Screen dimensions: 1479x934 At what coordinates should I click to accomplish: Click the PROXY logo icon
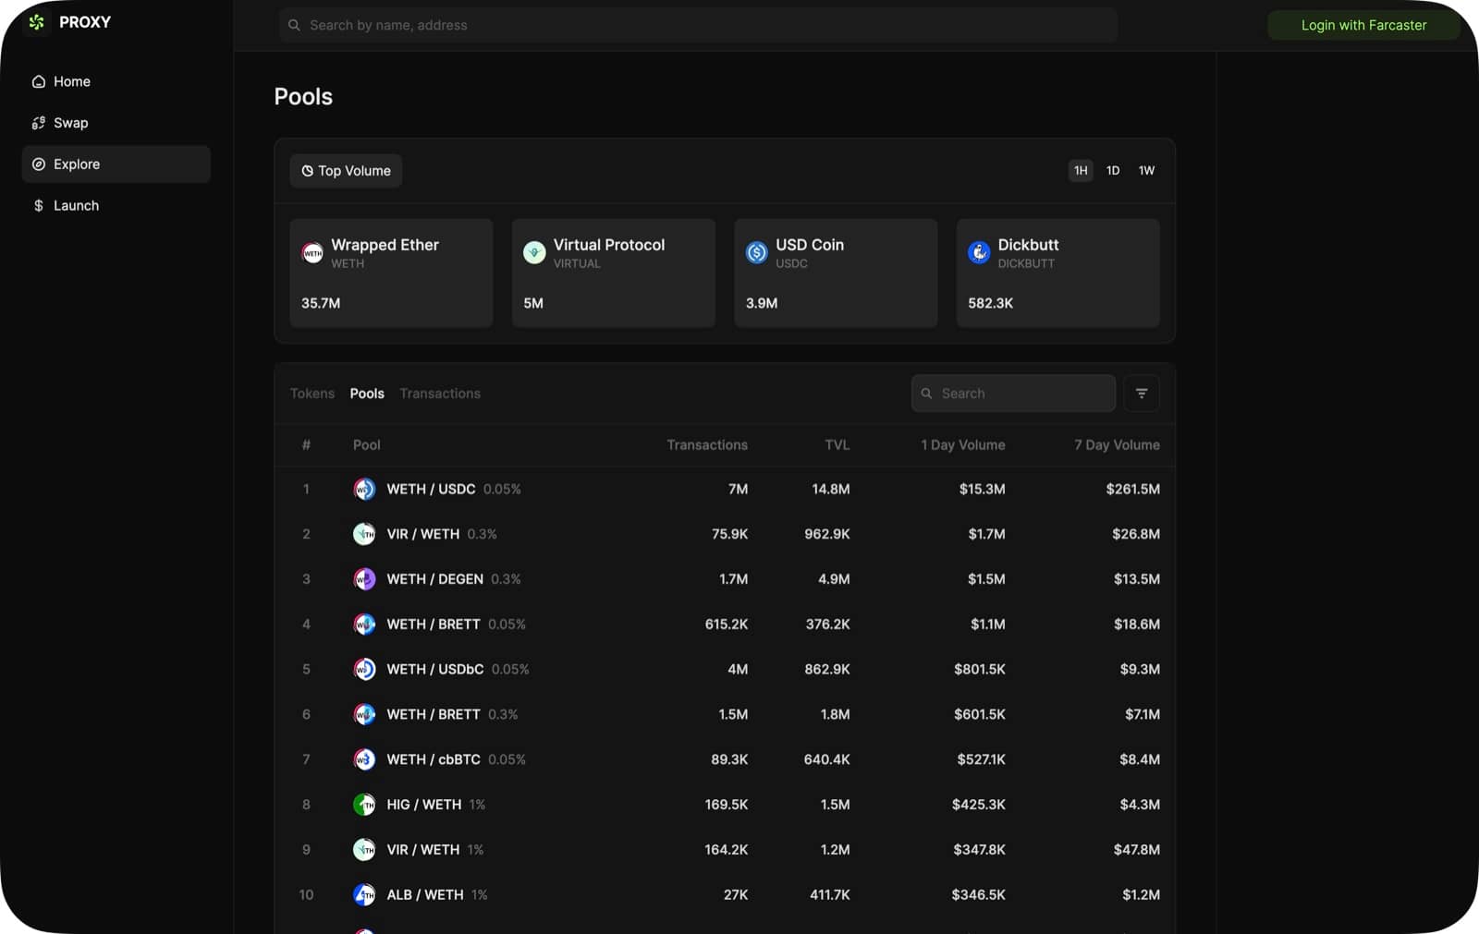pyautogui.click(x=37, y=22)
